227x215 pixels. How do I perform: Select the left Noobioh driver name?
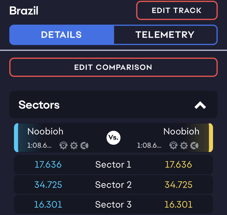(45, 131)
